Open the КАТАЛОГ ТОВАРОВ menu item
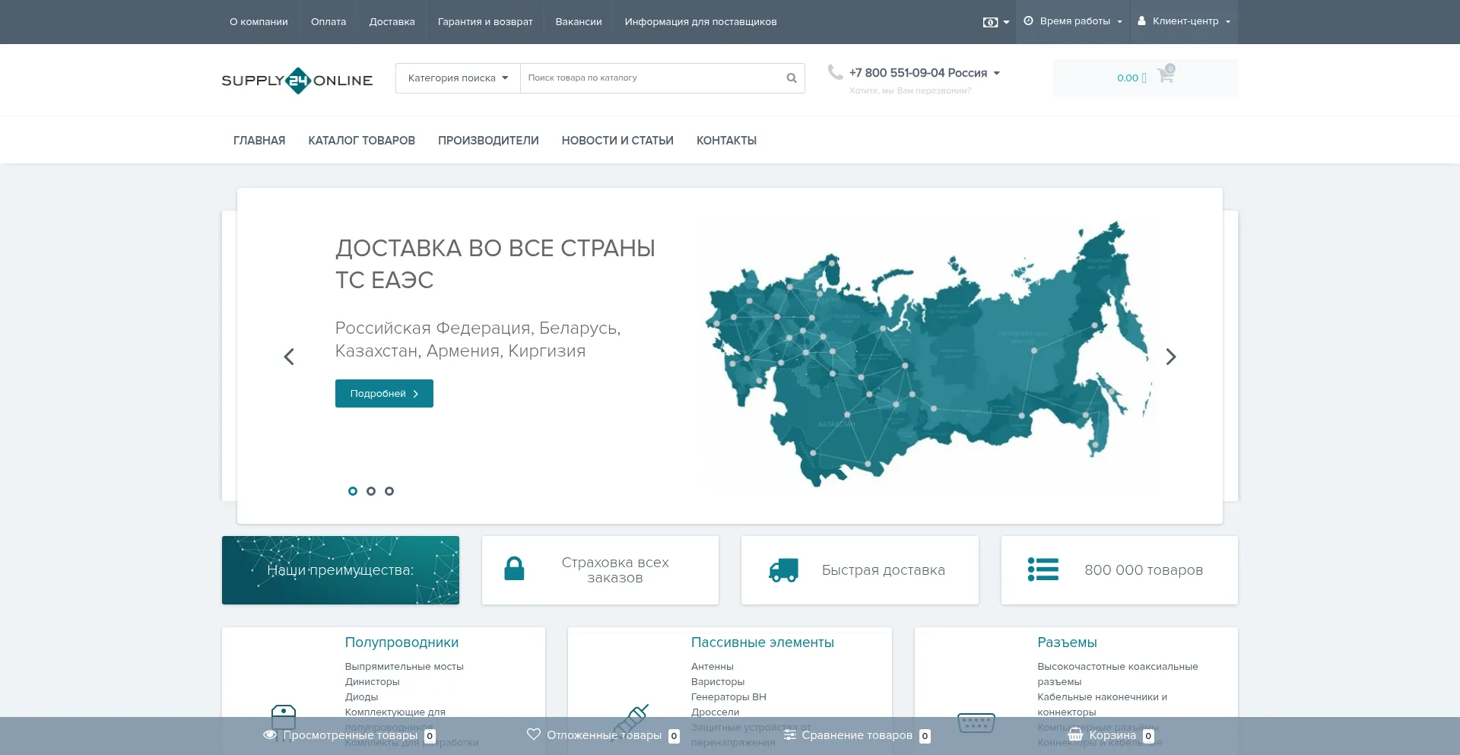1460x755 pixels. click(x=361, y=141)
